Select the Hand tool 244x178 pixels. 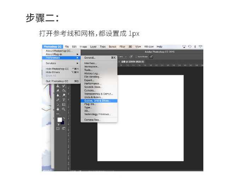point(58,109)
